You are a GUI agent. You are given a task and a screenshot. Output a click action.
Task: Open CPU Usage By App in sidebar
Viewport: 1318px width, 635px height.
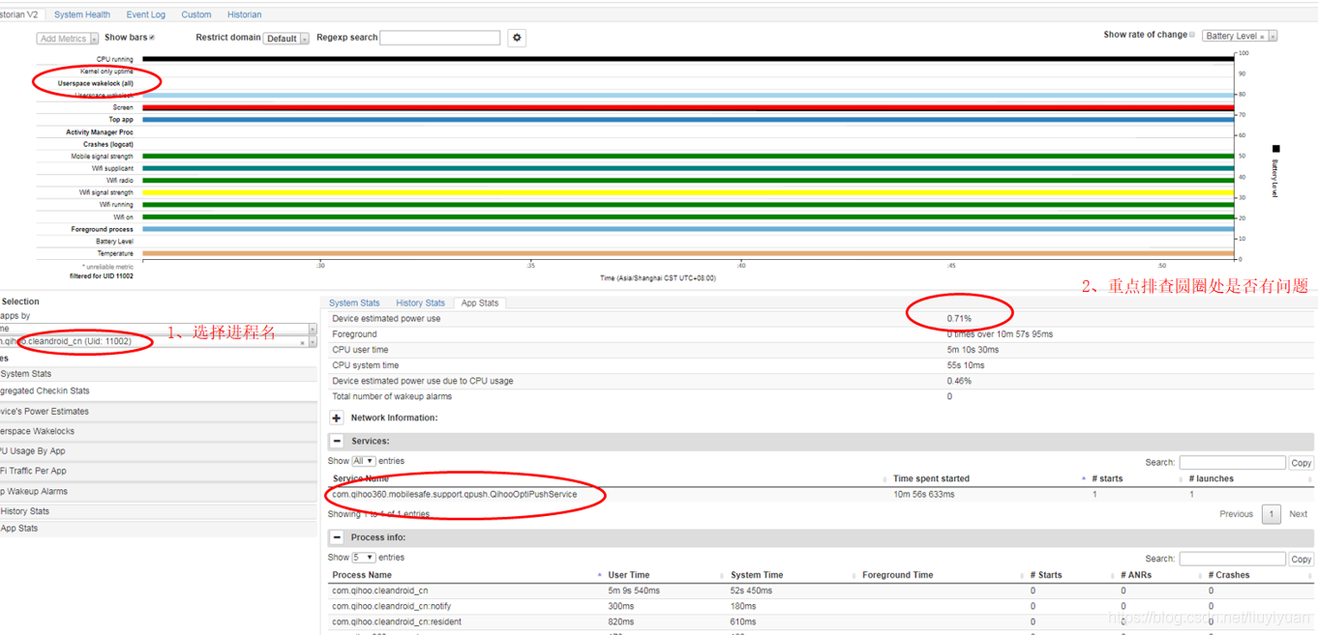tap(159, 451)
